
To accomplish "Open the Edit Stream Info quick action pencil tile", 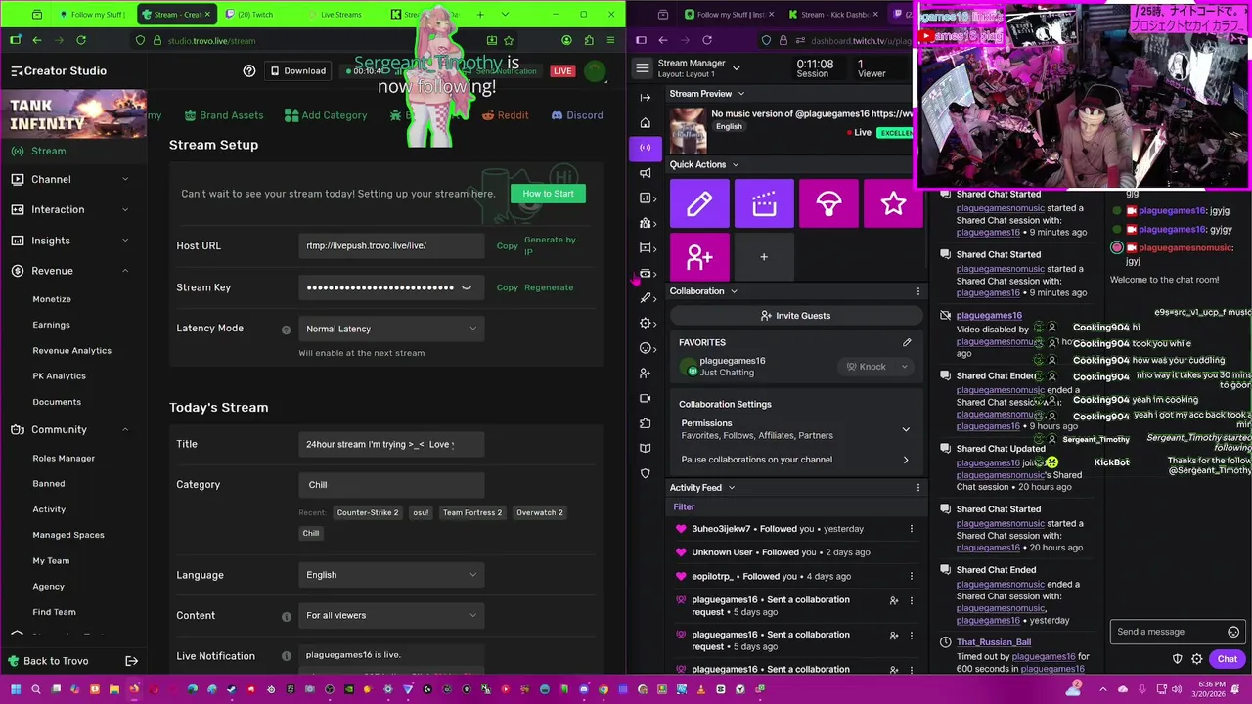I will 699,203.
